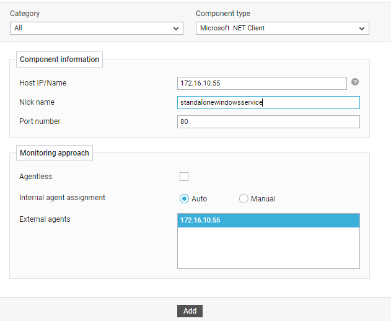Image resolution: width=391 pixels, height=321 pixels.
Task: Click the Port number field
Action: click(268, 121)
